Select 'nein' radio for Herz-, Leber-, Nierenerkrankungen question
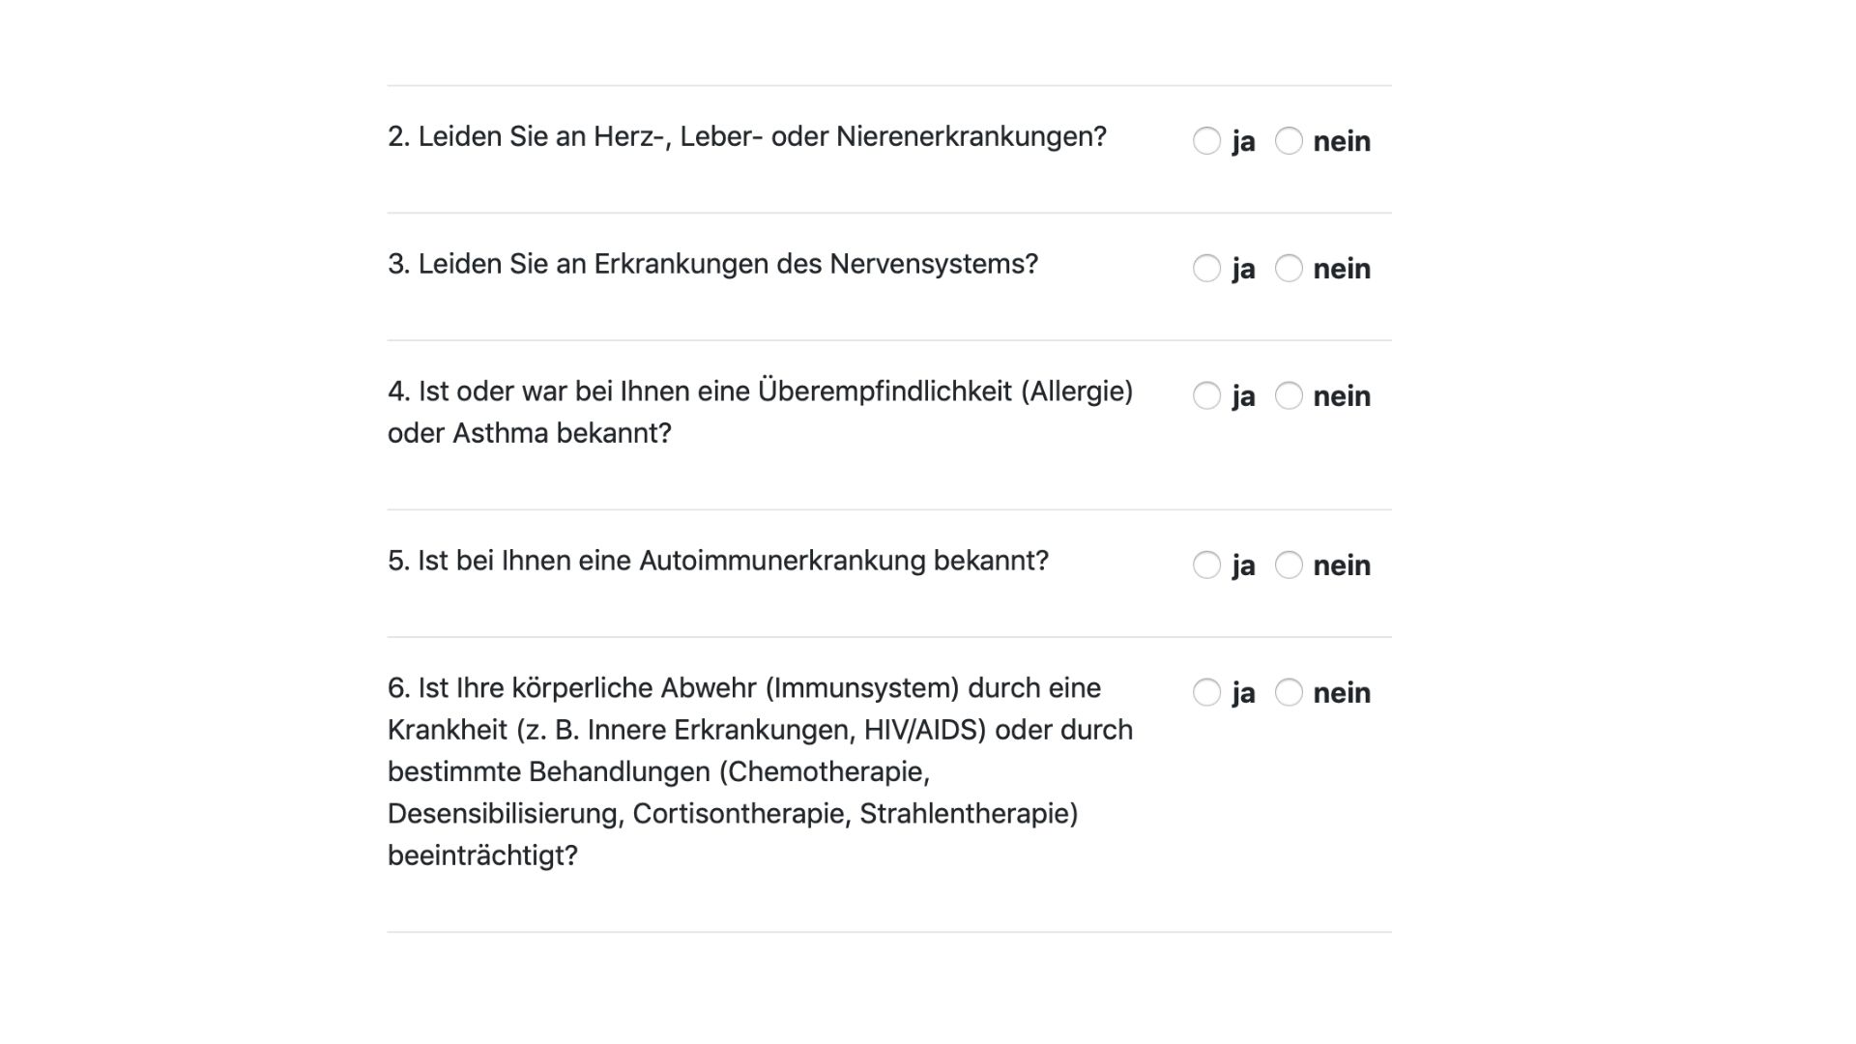 (1289, 141)
